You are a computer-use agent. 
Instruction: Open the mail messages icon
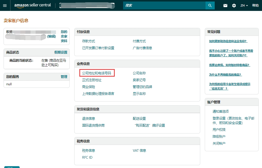click(x=225, y=6)
